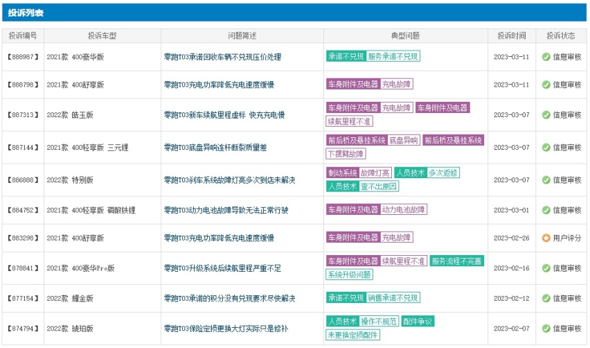Screen dimensions: 590x348
Task: Click the 动力电池故障 tag
Action: (403, 209)
